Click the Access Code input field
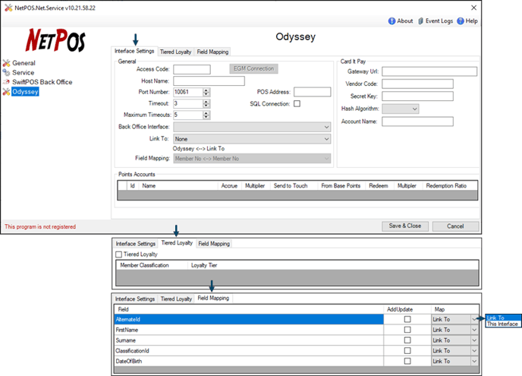This screenshot has height=376, width=522. click(192, 69)
